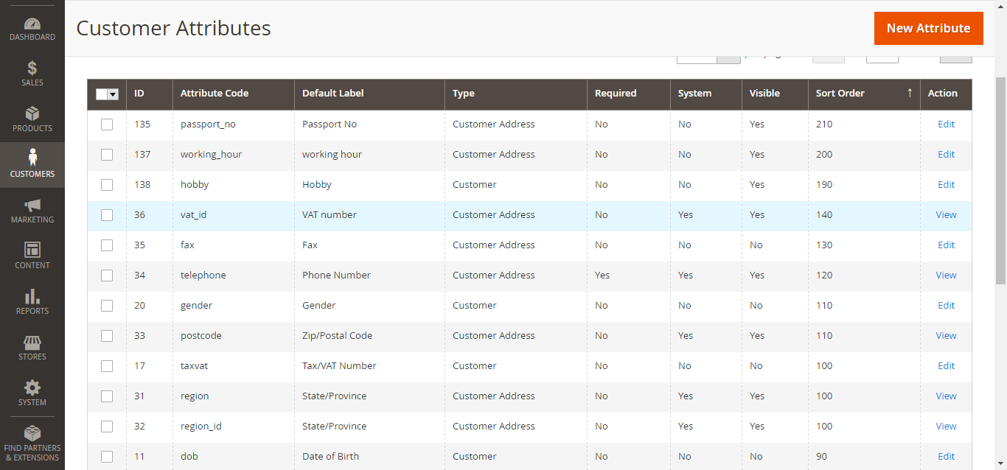Open the Dashboard from the sidebar
The image size is (1007, 470).
point(32,24)
